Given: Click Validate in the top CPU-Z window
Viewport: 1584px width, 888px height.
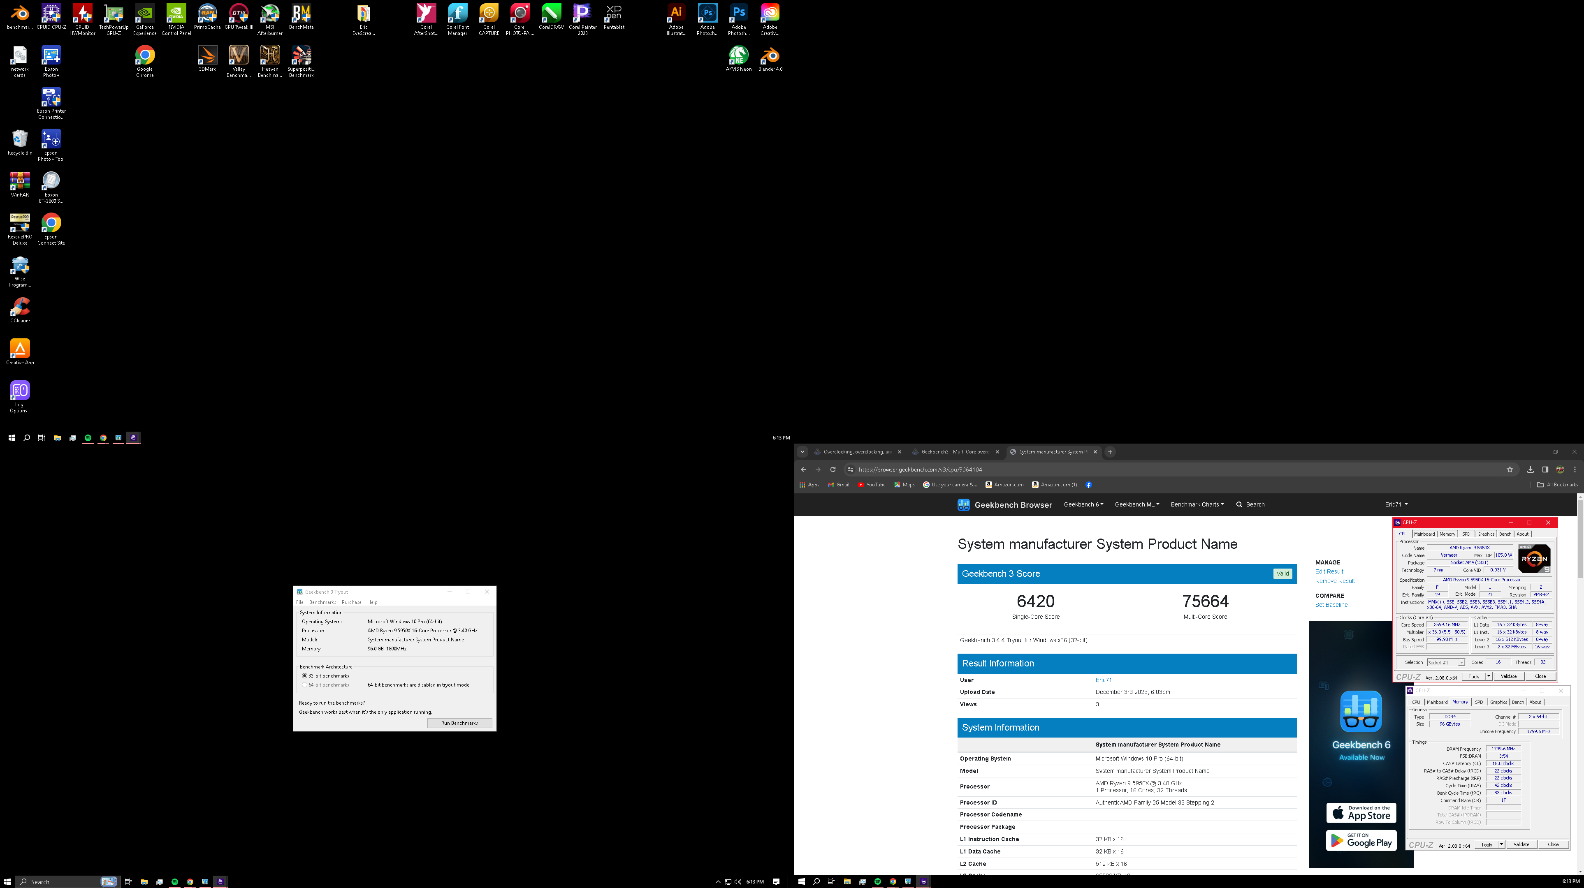Looking at the screenshot, I should [1508, 677].
